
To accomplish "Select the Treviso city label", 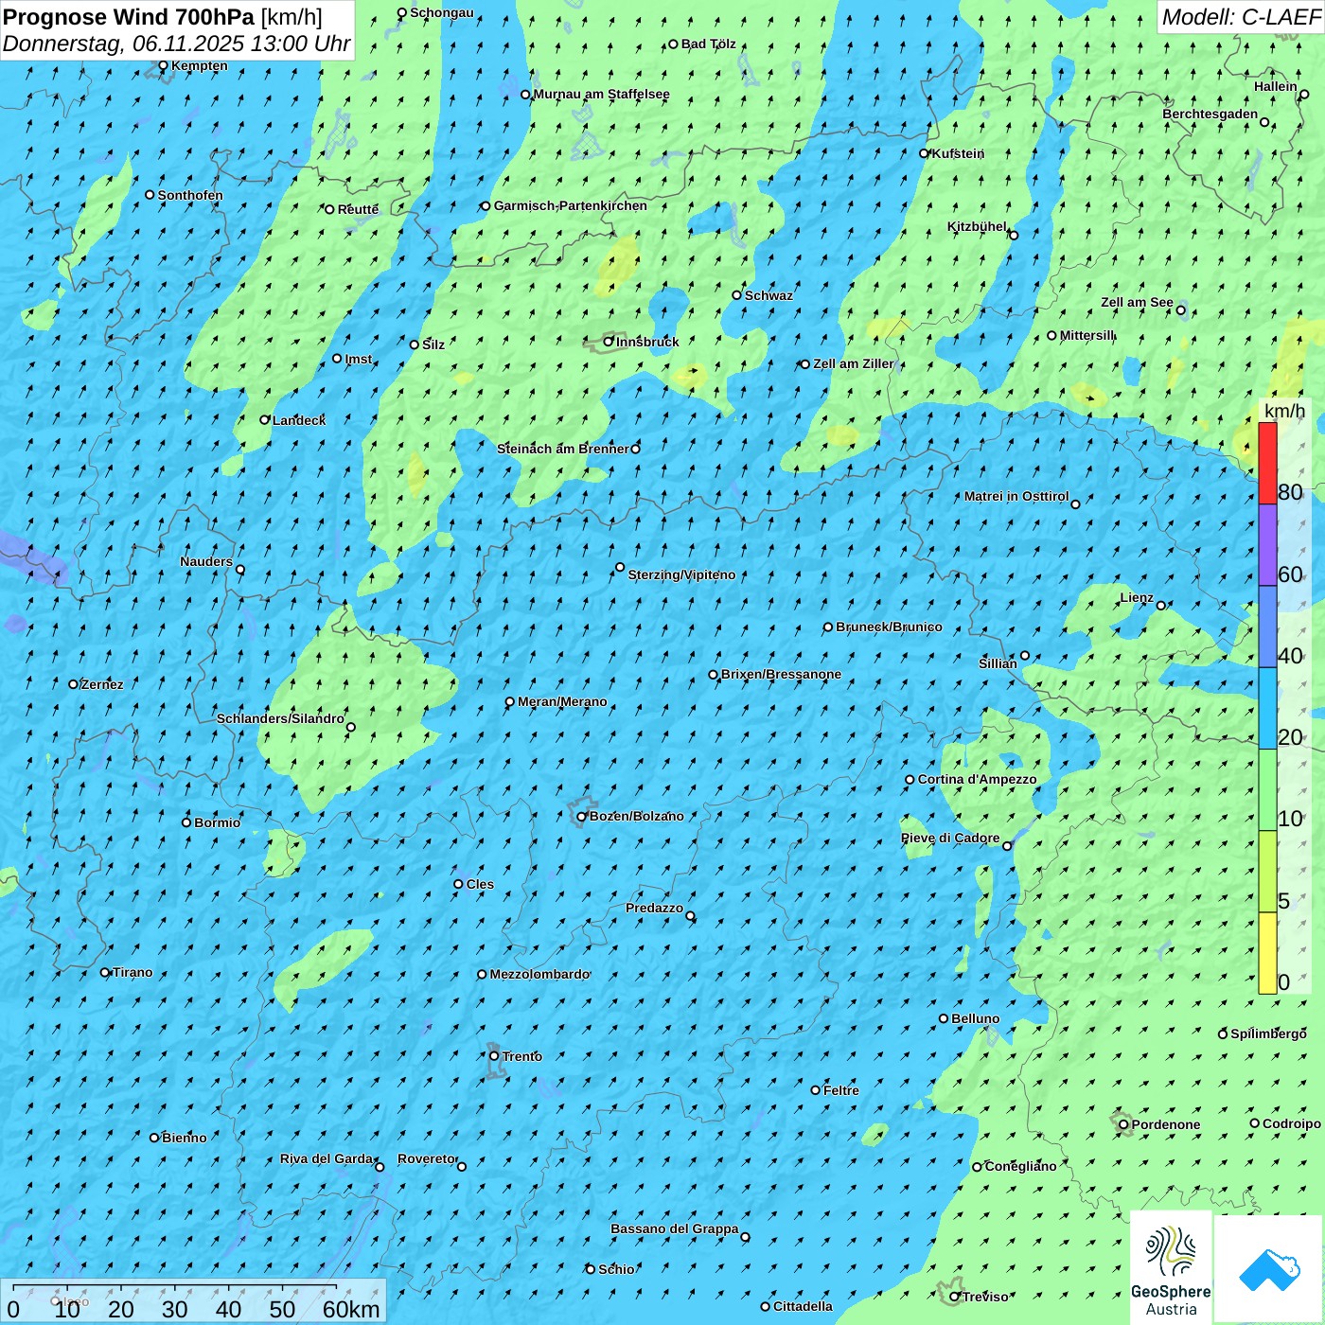I will pos(985,1297).
